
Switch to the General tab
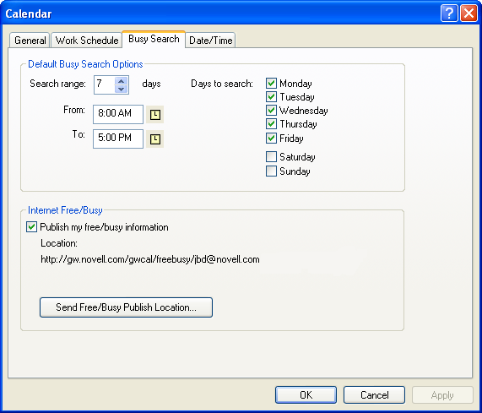pyautogui.click(x=30, y=41)
